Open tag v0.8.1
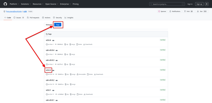Image resolution: width=212 pixels, height=103 pixels. click(x=48, y=90)
